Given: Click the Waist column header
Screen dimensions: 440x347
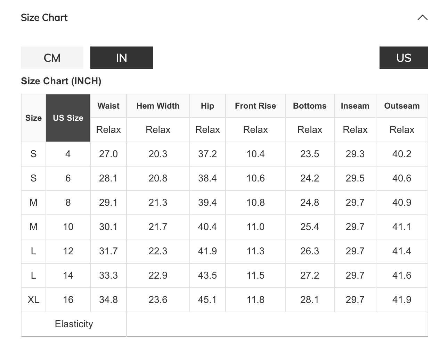Looking at the screenshot, I should 108,106.
